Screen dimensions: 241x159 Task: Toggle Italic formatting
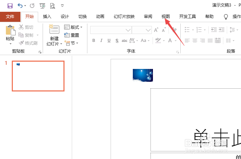click(x=101, y=41)
